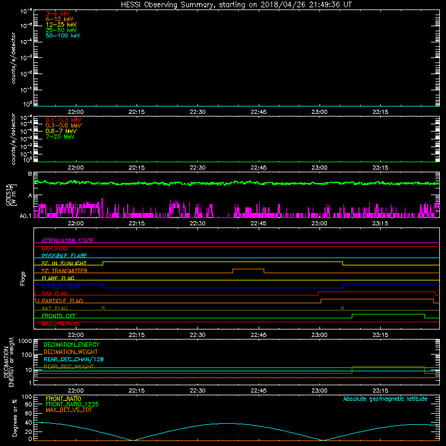446x446 pixels.
Task: Select the SAA_FLAG label
Action: pos(55,293)
